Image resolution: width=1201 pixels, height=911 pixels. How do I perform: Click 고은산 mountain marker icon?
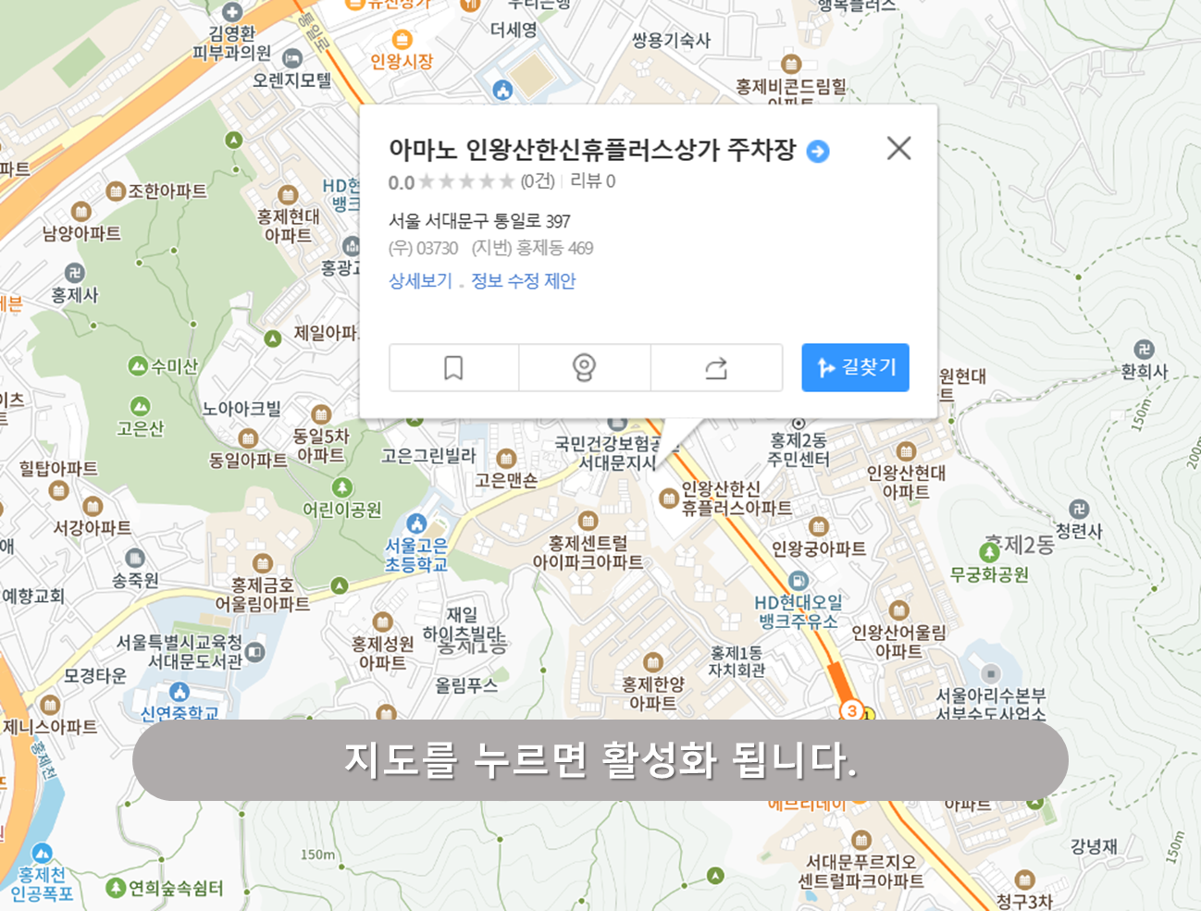[x=141, y=406]
